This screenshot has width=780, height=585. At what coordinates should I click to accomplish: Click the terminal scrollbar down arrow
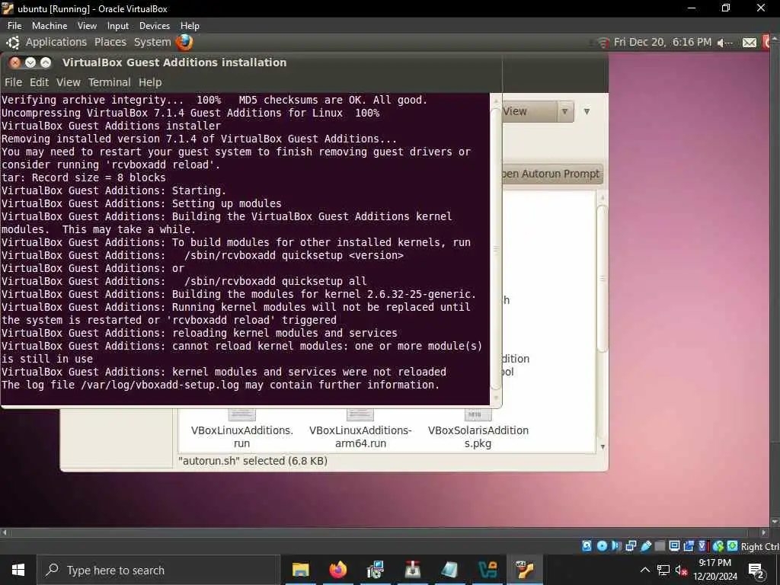pos(495,398)
